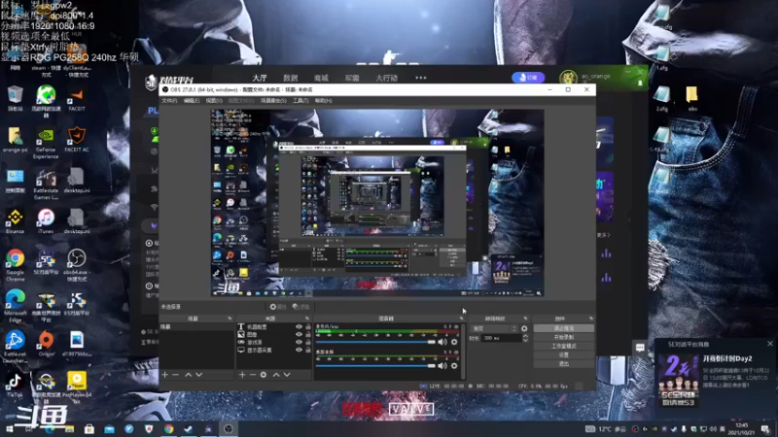Image resolution: width=778 pixels, height=437 pixels.
Task: Lock the text source row
Action: tap(308, 327)
